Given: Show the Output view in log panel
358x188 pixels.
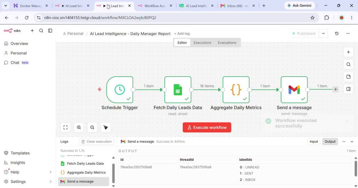Looking at the screenshot, I should (x=330, y=141).
